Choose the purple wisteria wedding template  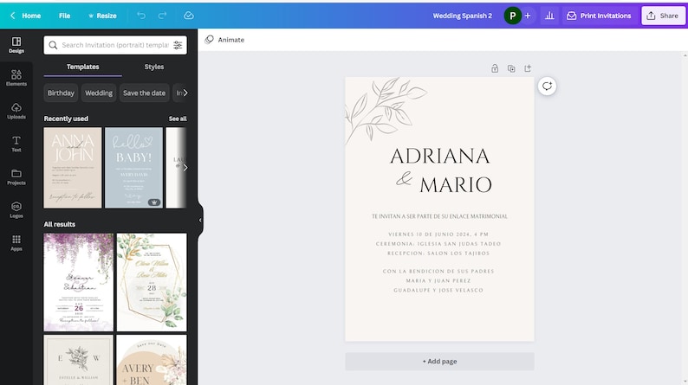[79, 282]
